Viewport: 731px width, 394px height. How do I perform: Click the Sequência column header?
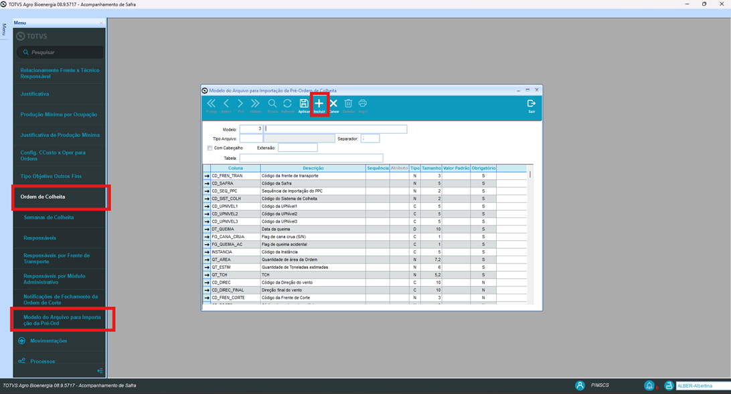coord(378,168)
